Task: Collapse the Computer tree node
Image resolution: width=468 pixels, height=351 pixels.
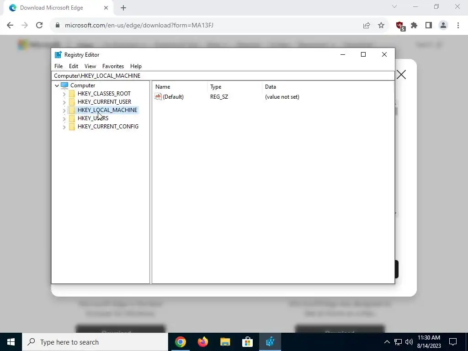Action: (57, 85)
